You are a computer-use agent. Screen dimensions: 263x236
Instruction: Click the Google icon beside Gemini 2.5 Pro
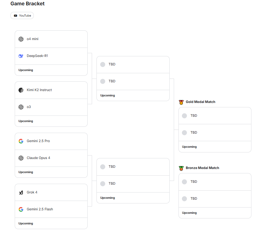click(x=21, y=141)
